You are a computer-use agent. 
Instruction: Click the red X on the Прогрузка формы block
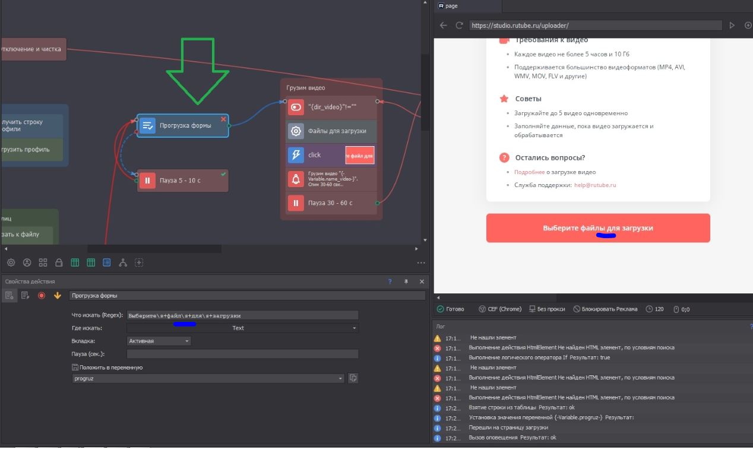click(223, 119)
